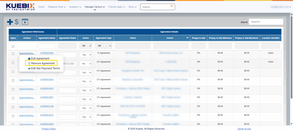Click the magnifier icon in top search box

click(x=171, y=6)
